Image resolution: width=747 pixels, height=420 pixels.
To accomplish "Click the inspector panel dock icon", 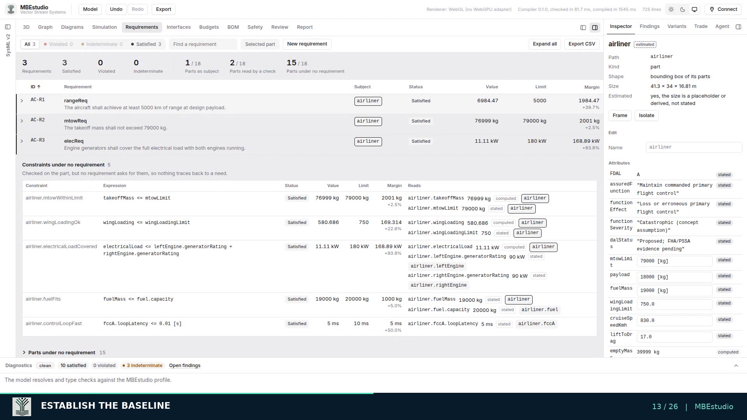I will point(738,26).
